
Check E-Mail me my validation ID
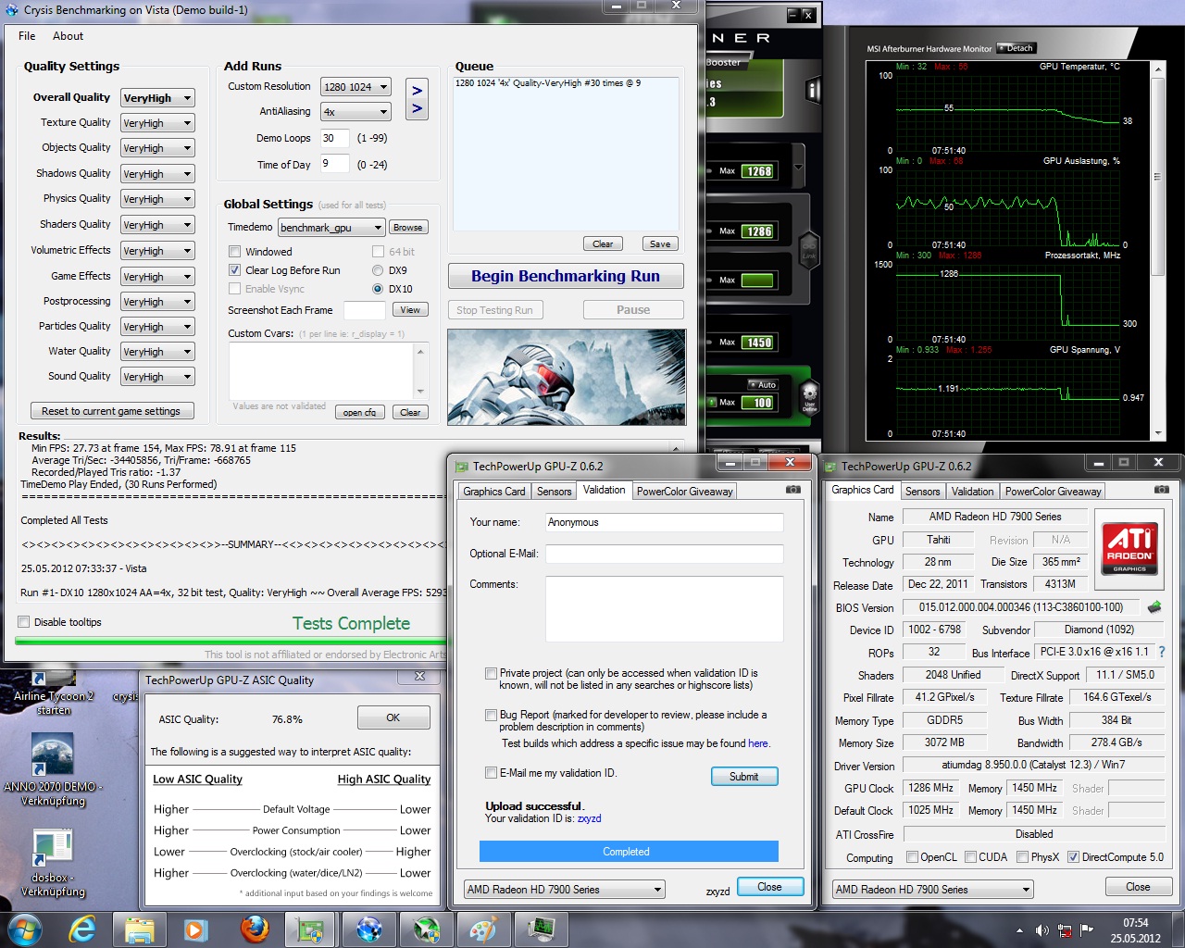pos(491,772)
